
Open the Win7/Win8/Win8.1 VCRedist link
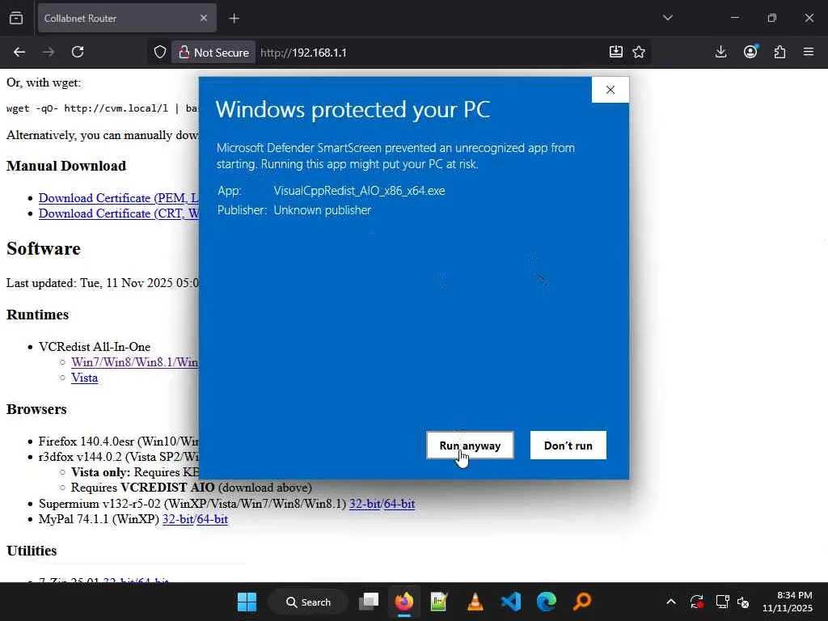pos(135,362)
